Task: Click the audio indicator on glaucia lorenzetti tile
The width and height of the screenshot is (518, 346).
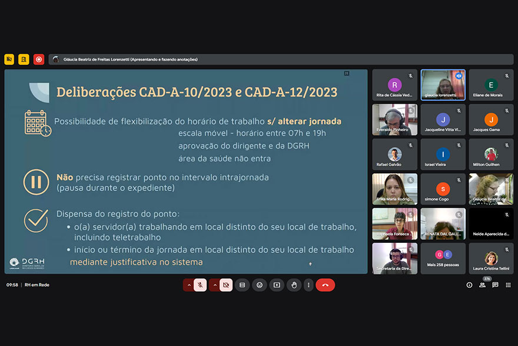Action: (459, 76)
